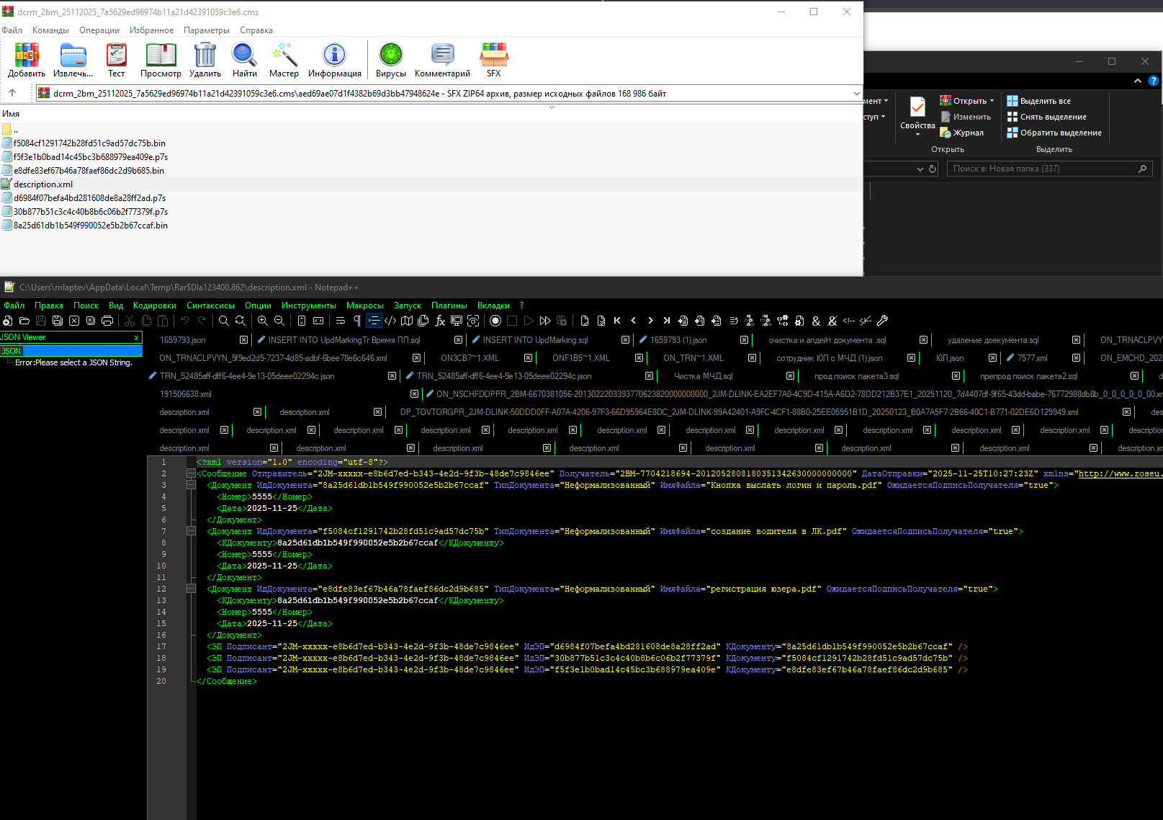Open the Кодировки menu in Notepad++
The width and height of the screenshot is (1163, 820).
155,306
